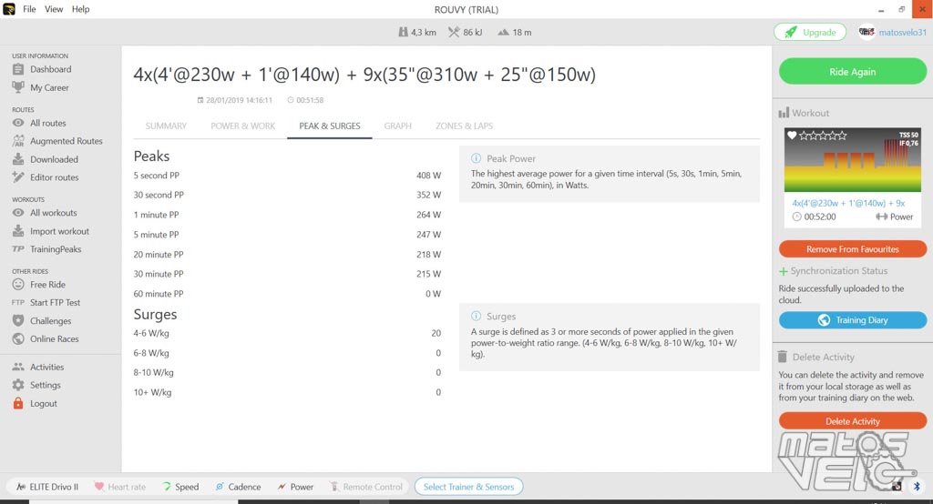Click the Surges info icon
Image resolution: width=933 pixels, height=504 pixels.
pos(476,317)
